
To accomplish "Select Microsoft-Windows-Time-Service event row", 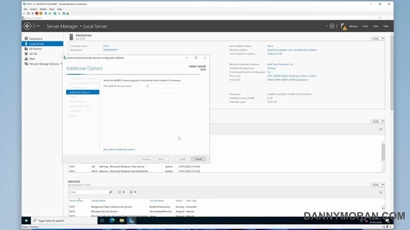I will coord(225,166).
